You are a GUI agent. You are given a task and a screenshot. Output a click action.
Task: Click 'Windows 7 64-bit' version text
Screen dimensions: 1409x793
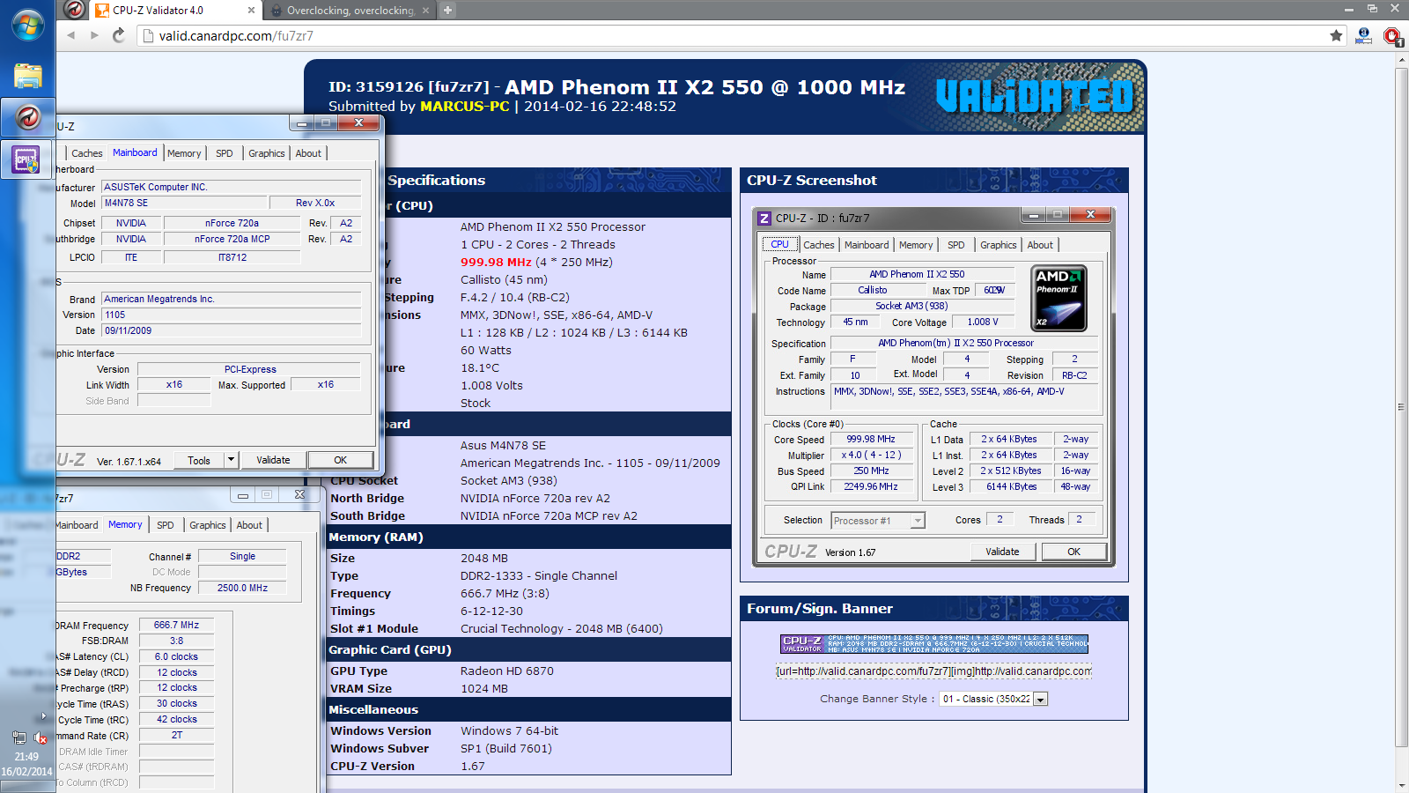(x=509, y=731)
